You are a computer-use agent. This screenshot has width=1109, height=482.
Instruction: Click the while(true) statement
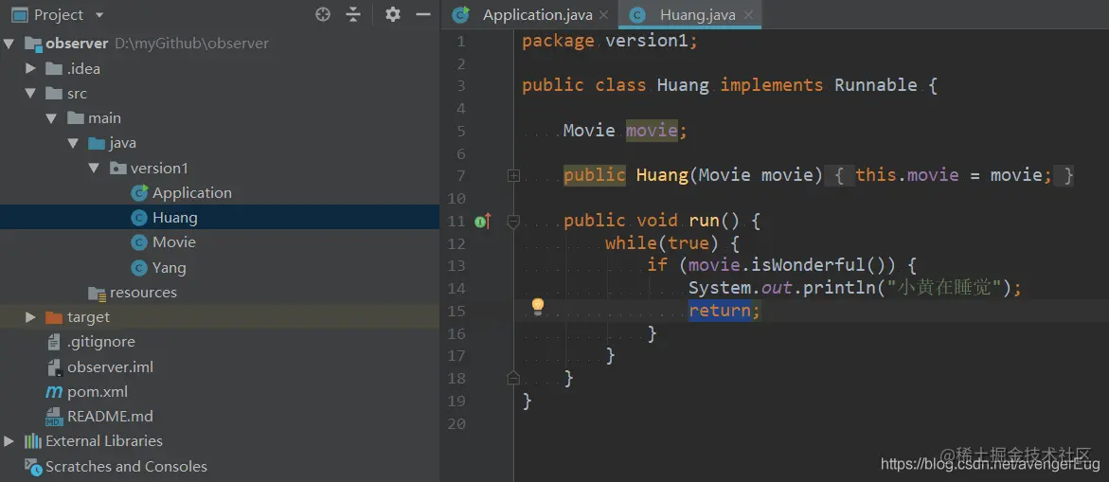click(661, 243)
